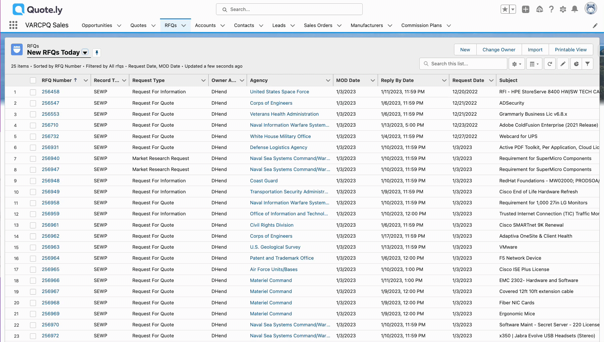Viewport: 604px width, 342px height.
Task: Open RFQ 256969 record link
Action: point(50,314)
